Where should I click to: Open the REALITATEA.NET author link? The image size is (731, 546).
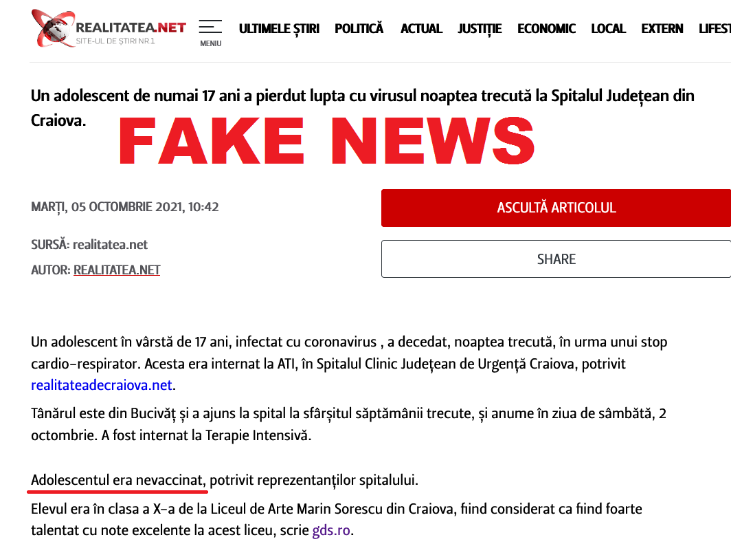coord(117,270)
